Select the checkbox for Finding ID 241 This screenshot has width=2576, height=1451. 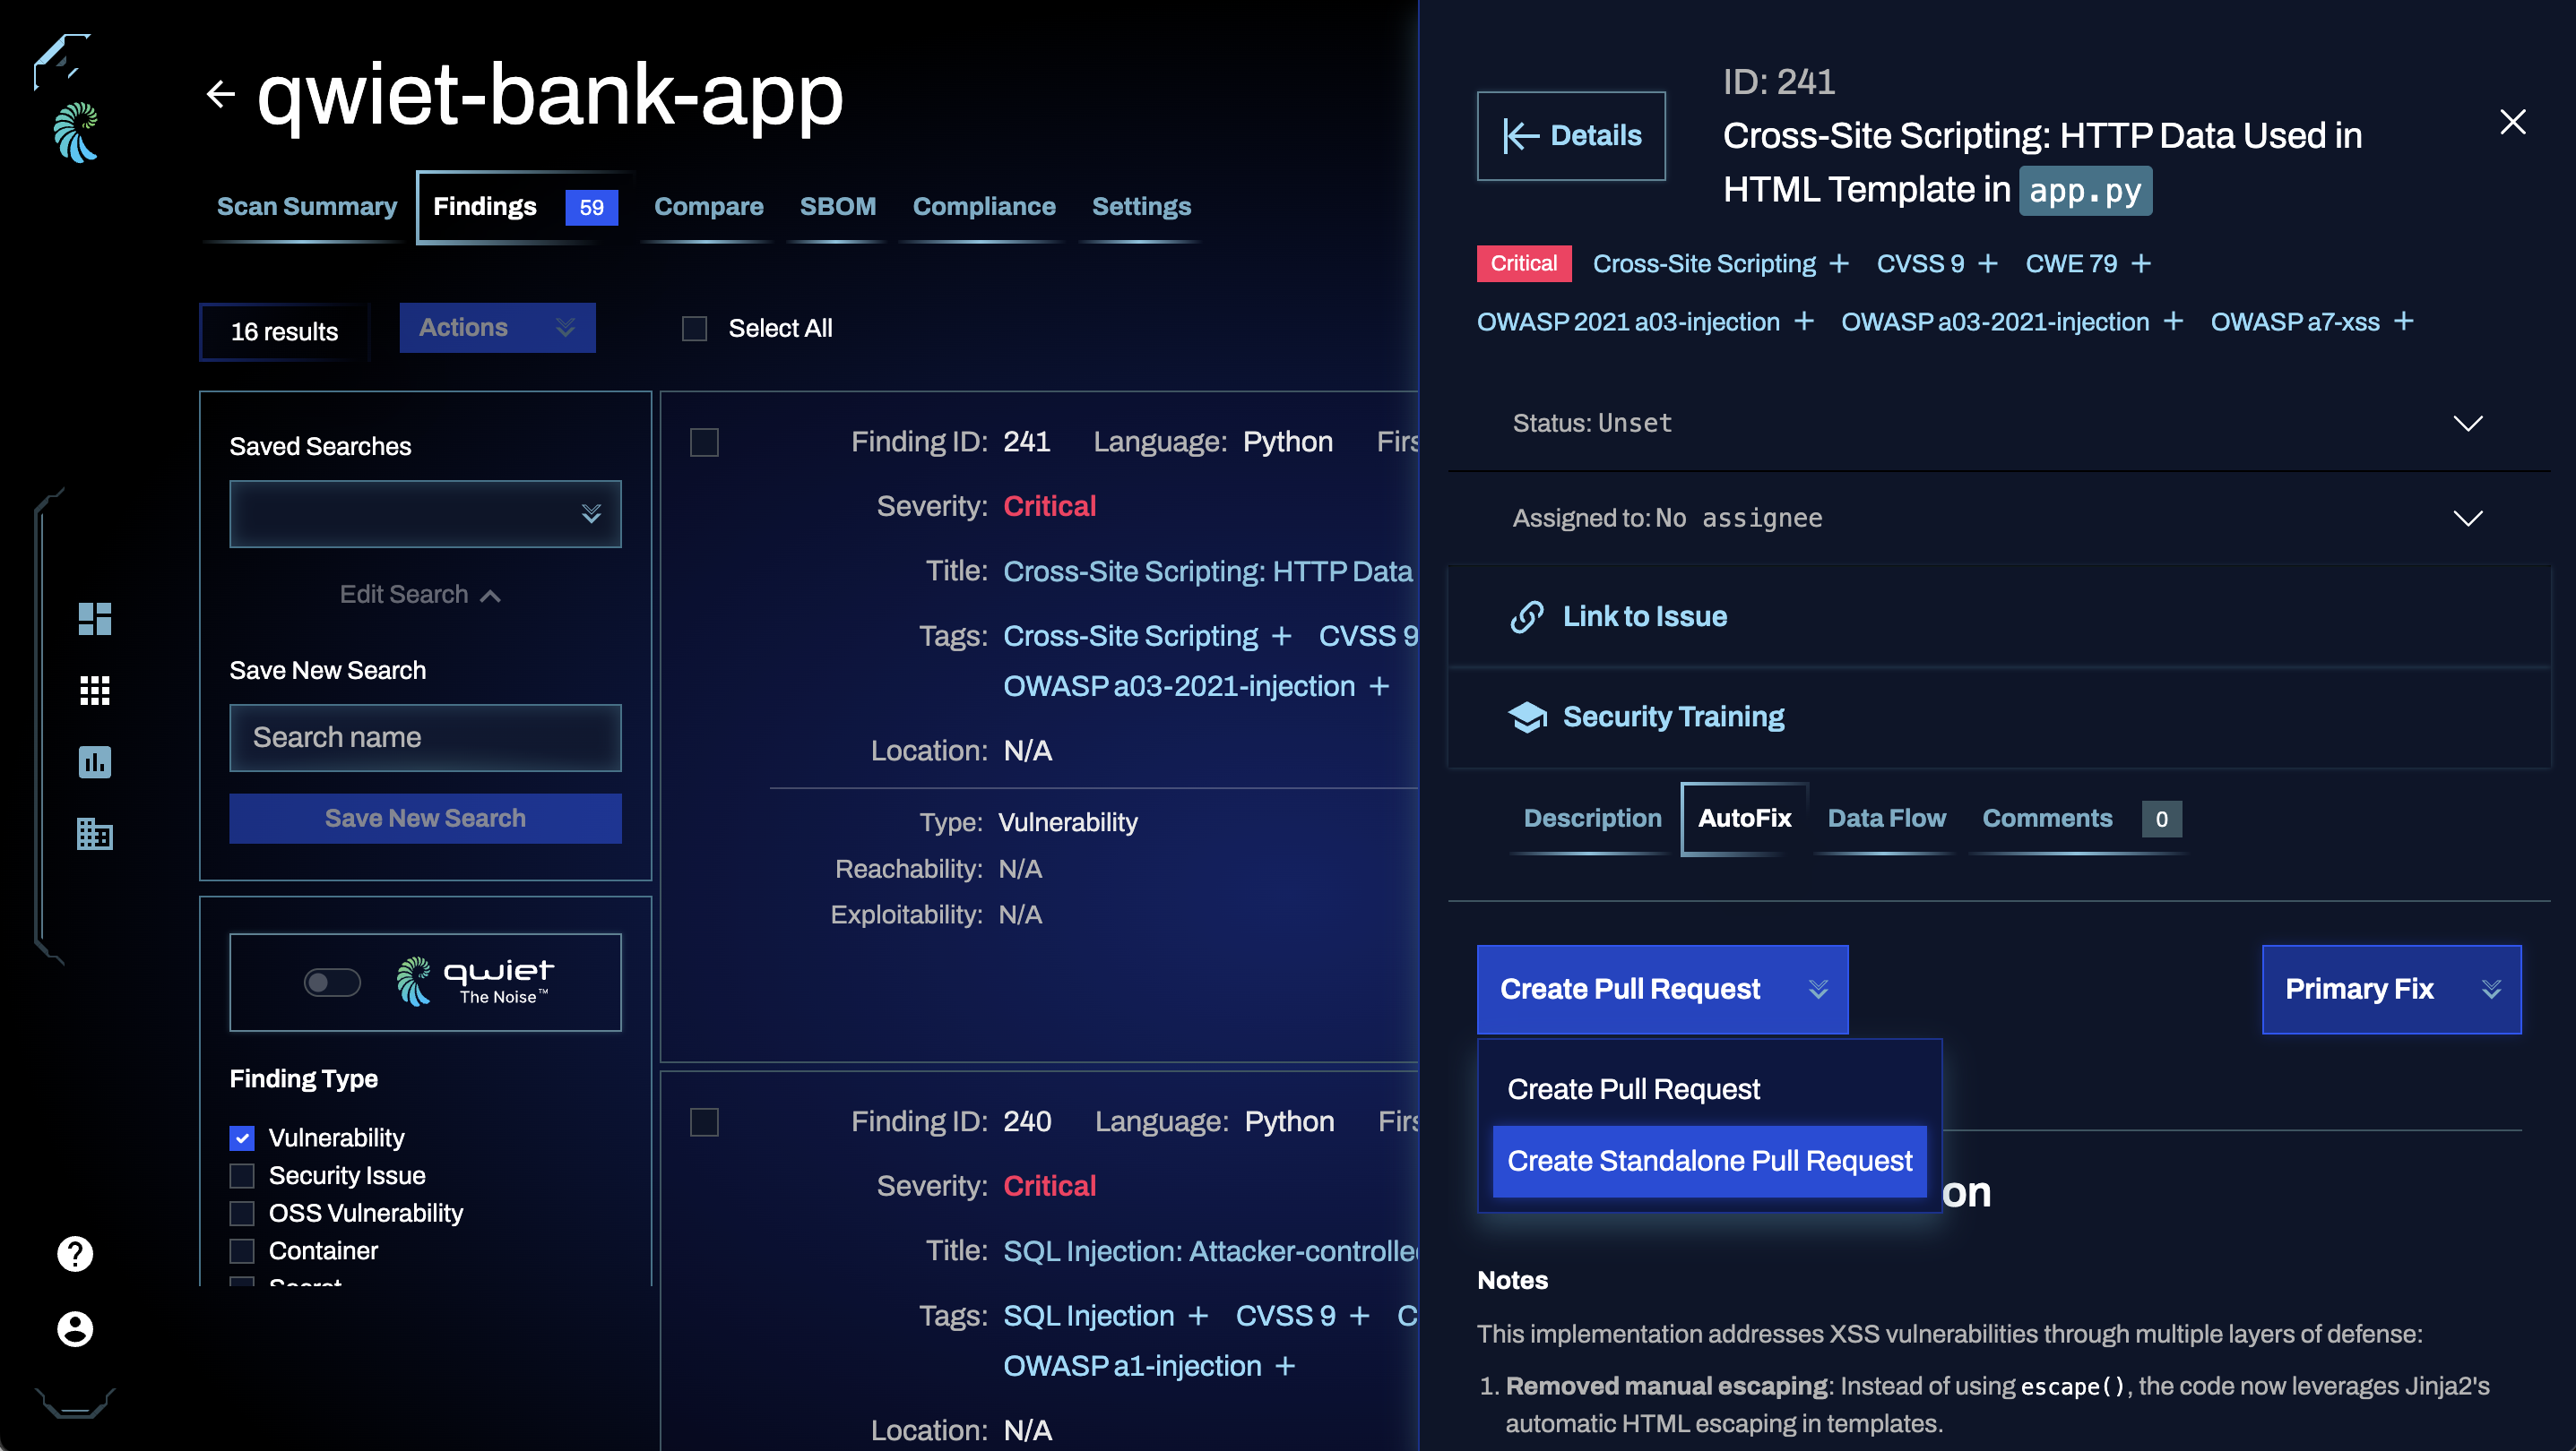point(704,442)
